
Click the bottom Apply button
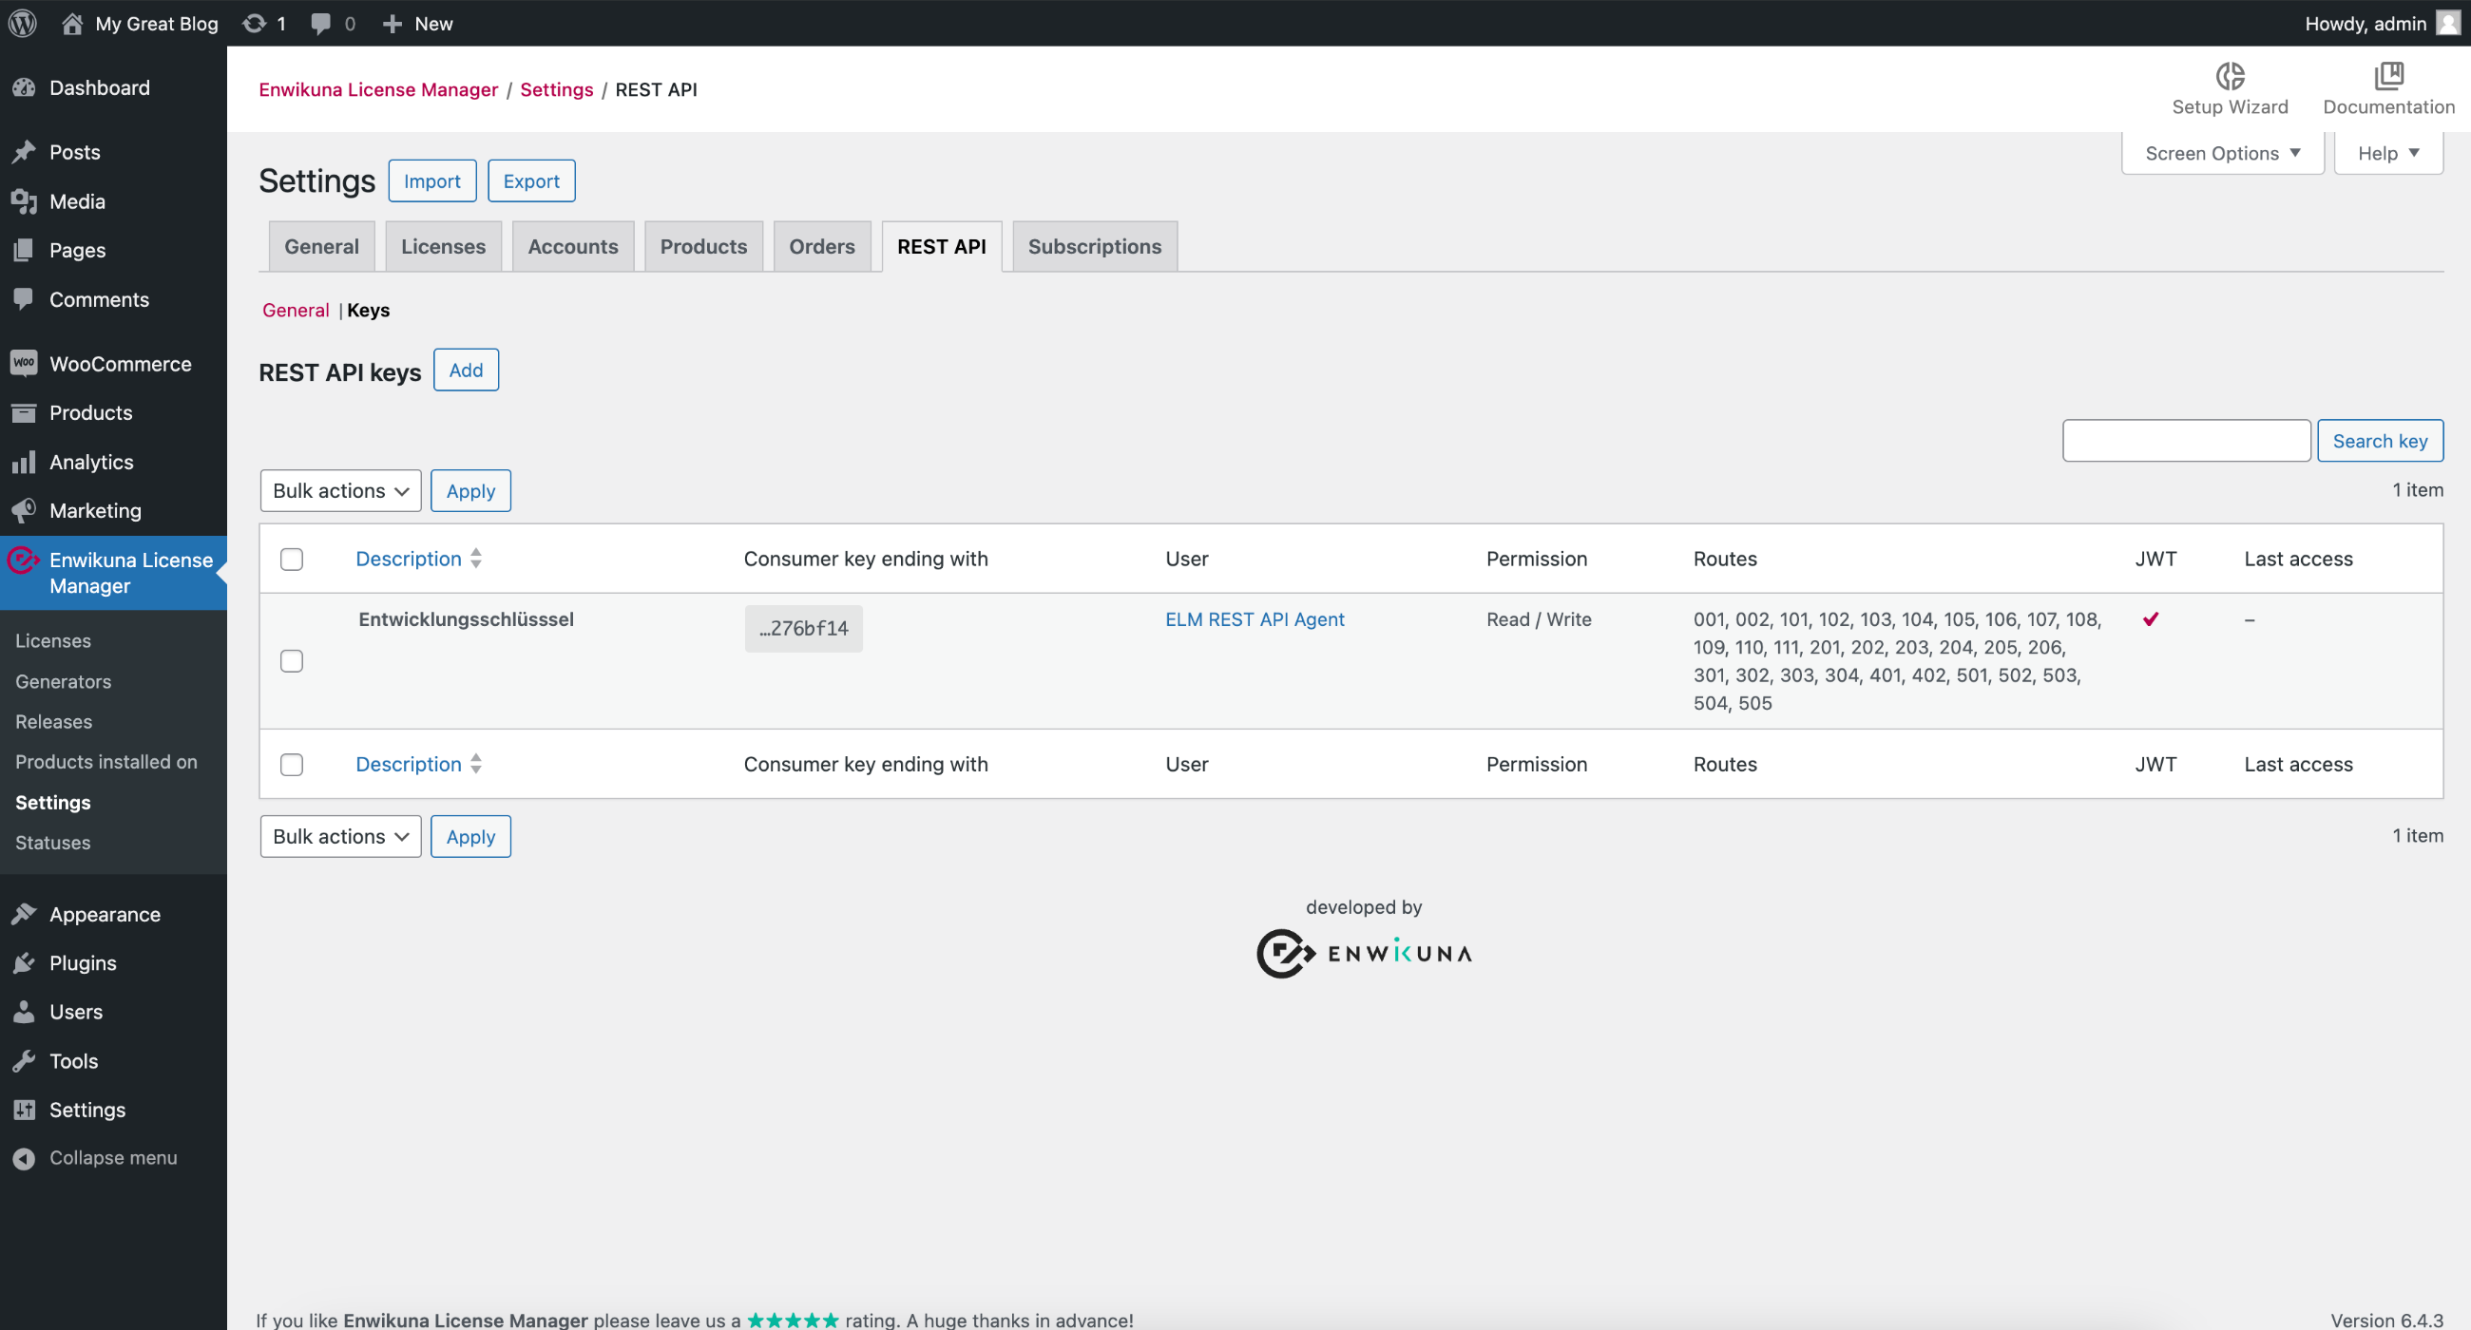470,836
